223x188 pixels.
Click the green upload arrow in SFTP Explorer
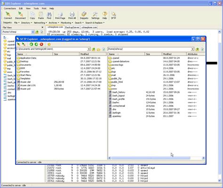pyautogui.click(x=31, y=45)
